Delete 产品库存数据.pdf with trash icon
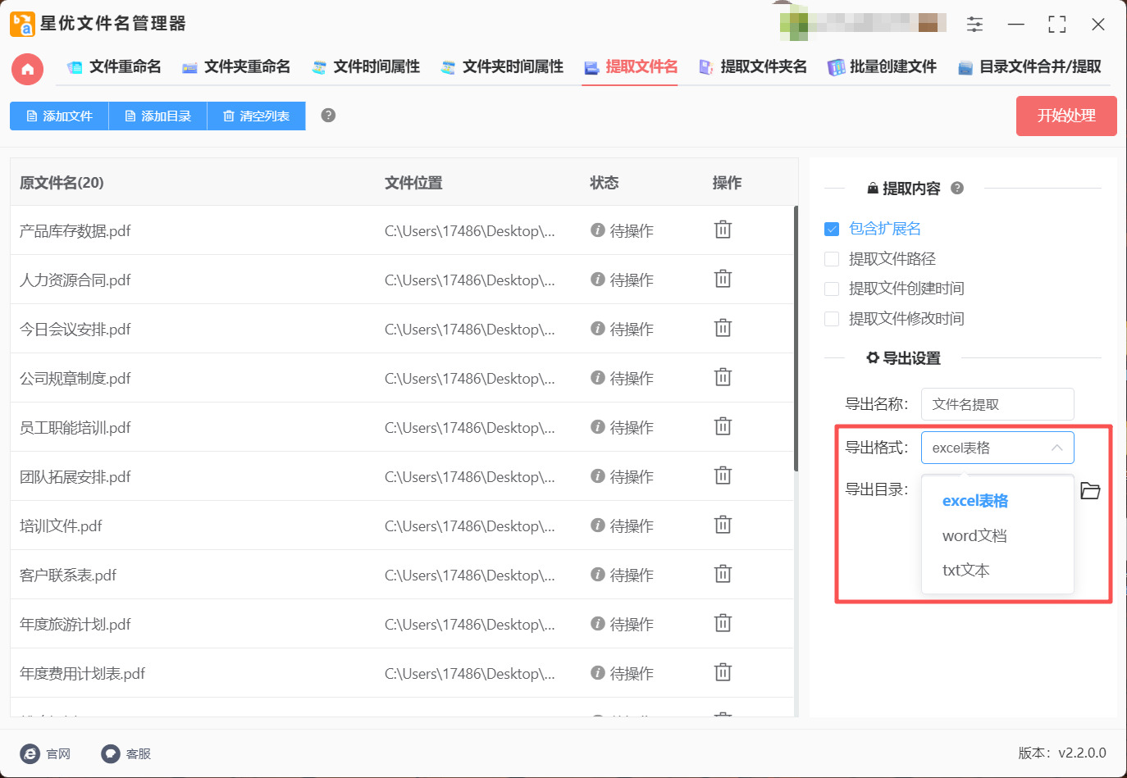This screenshot has width=1127, height=778. coord(723,230)
